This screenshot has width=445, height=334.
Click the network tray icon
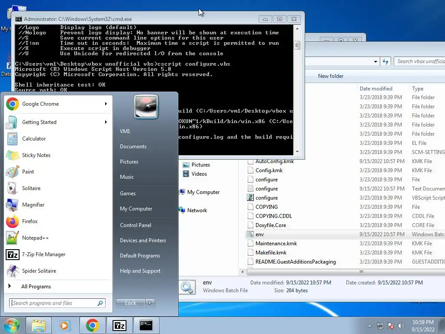[x=380, y=326]
